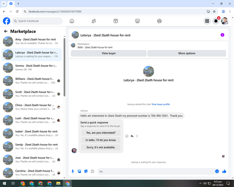Open Chico's conversation in the list
Viewport: 234px width, 187px height.
point(31,107)
